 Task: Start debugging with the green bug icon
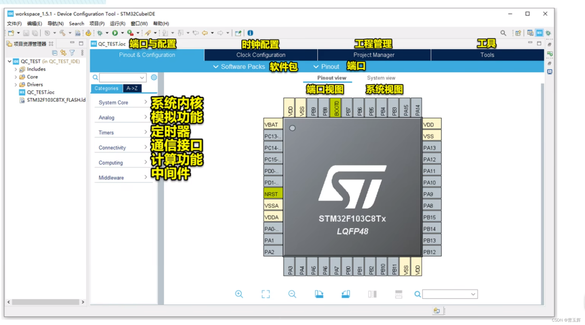[x=100, y=33]
